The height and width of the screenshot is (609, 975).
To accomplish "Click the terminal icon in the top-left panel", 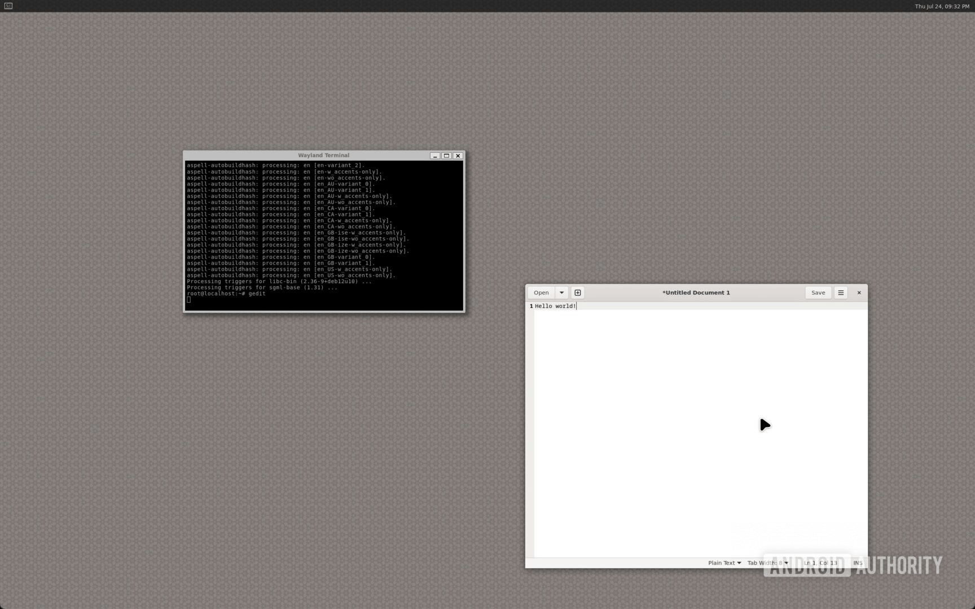I will coord(7,6).
